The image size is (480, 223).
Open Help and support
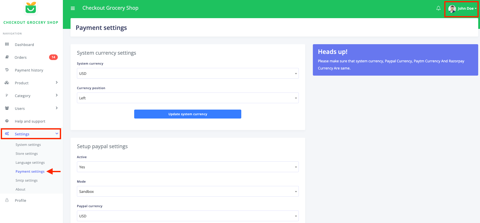30,121
